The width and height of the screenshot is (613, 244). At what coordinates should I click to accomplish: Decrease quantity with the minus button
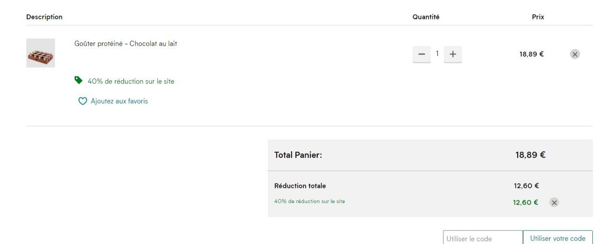coord(422,54)
